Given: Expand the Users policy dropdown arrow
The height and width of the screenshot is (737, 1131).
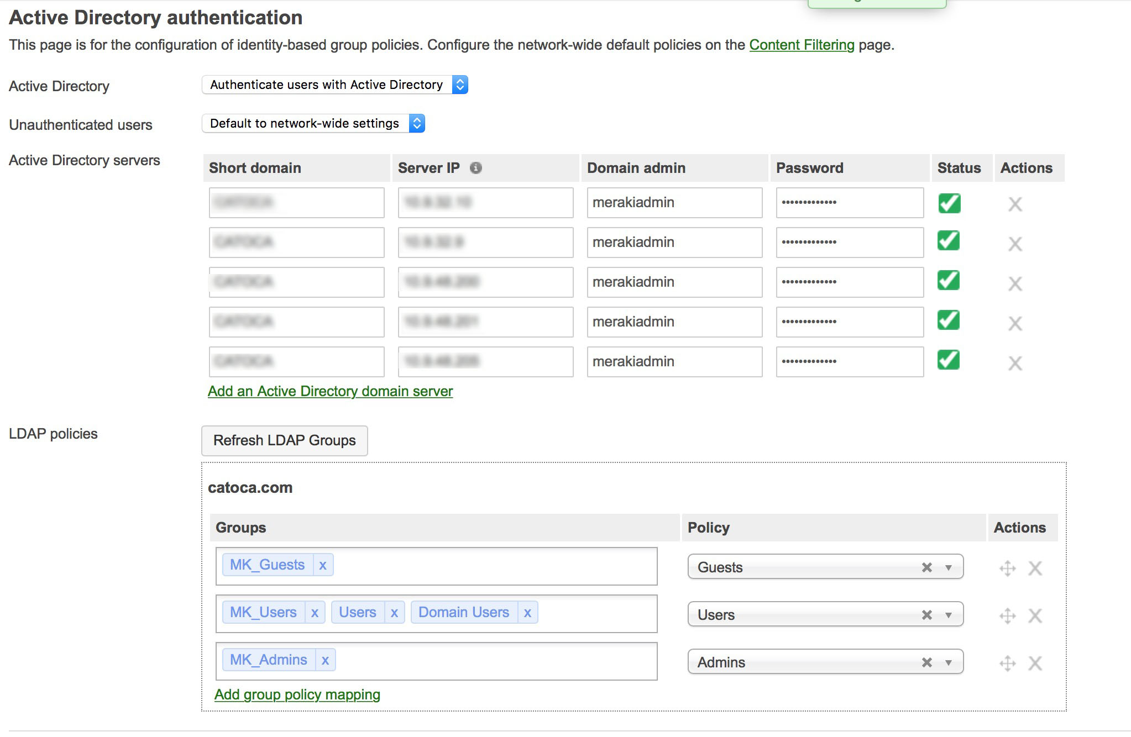Looking at the screenshot, I should pos(949,615).
